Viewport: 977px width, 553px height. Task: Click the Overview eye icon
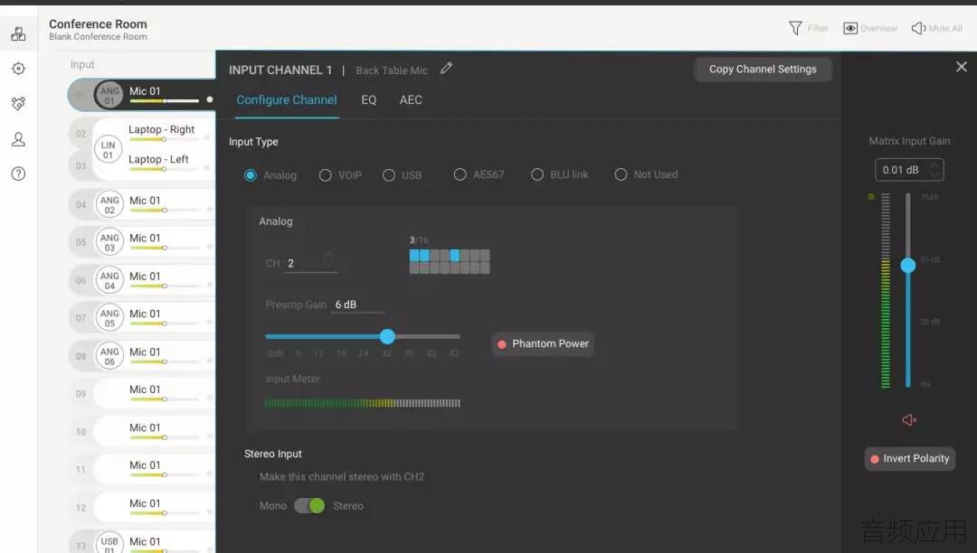[849, 28]
